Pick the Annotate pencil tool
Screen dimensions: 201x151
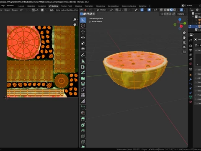83,55
